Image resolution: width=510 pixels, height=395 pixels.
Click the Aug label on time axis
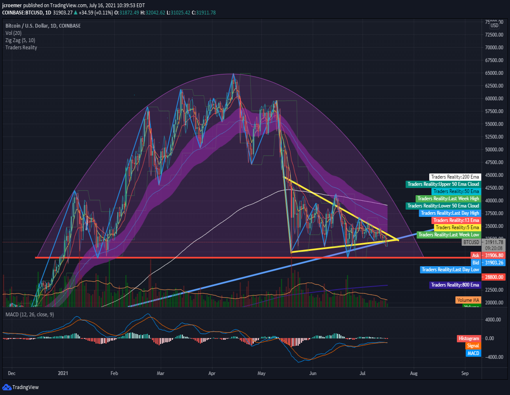(414, 373)
